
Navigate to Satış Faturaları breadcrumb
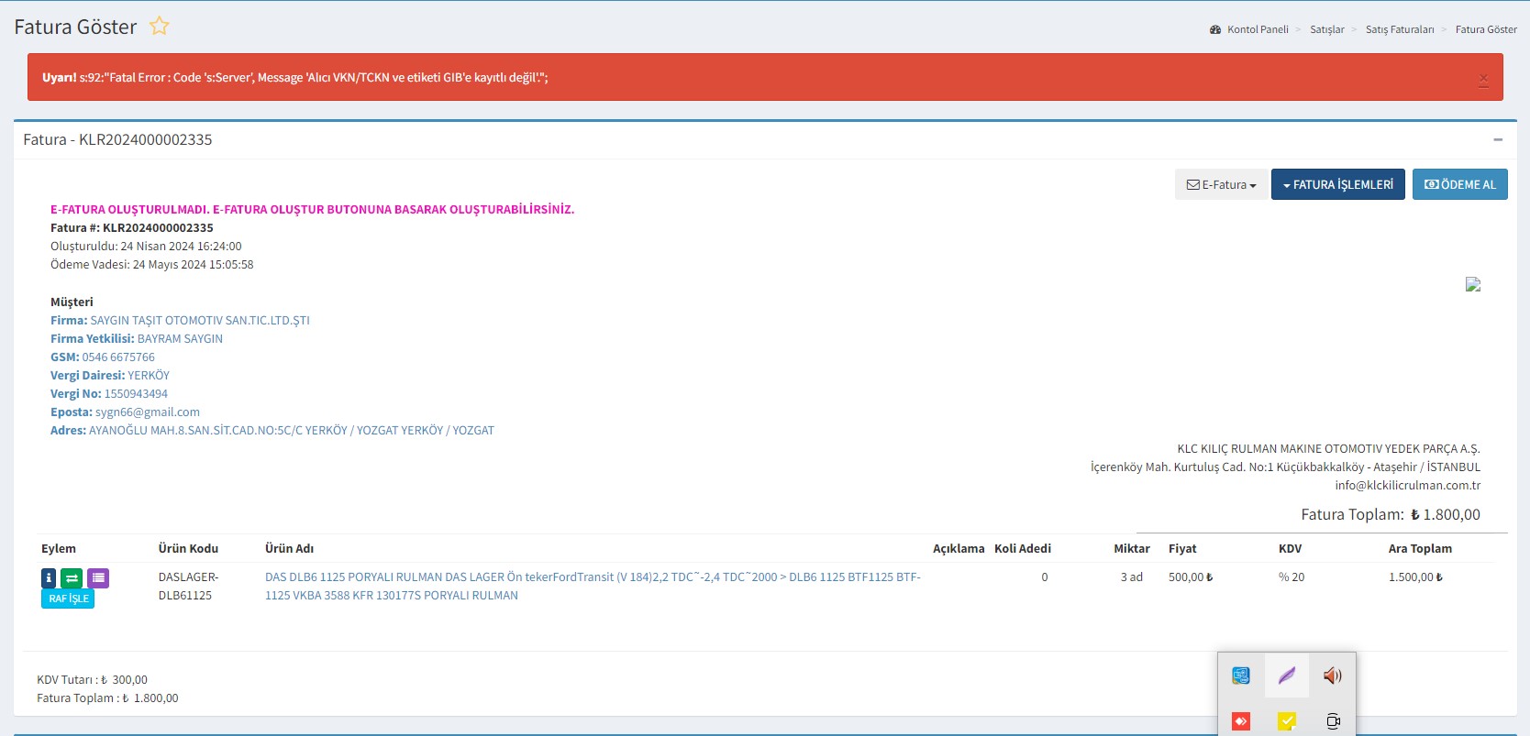[x=1399, y=29]
